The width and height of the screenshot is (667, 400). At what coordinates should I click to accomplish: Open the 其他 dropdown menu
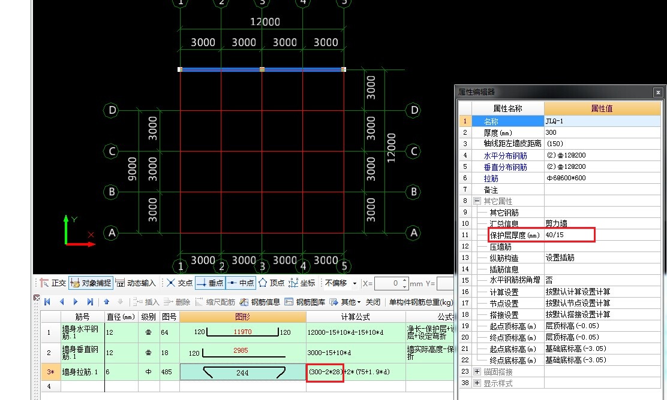click(x=345, y=302)
